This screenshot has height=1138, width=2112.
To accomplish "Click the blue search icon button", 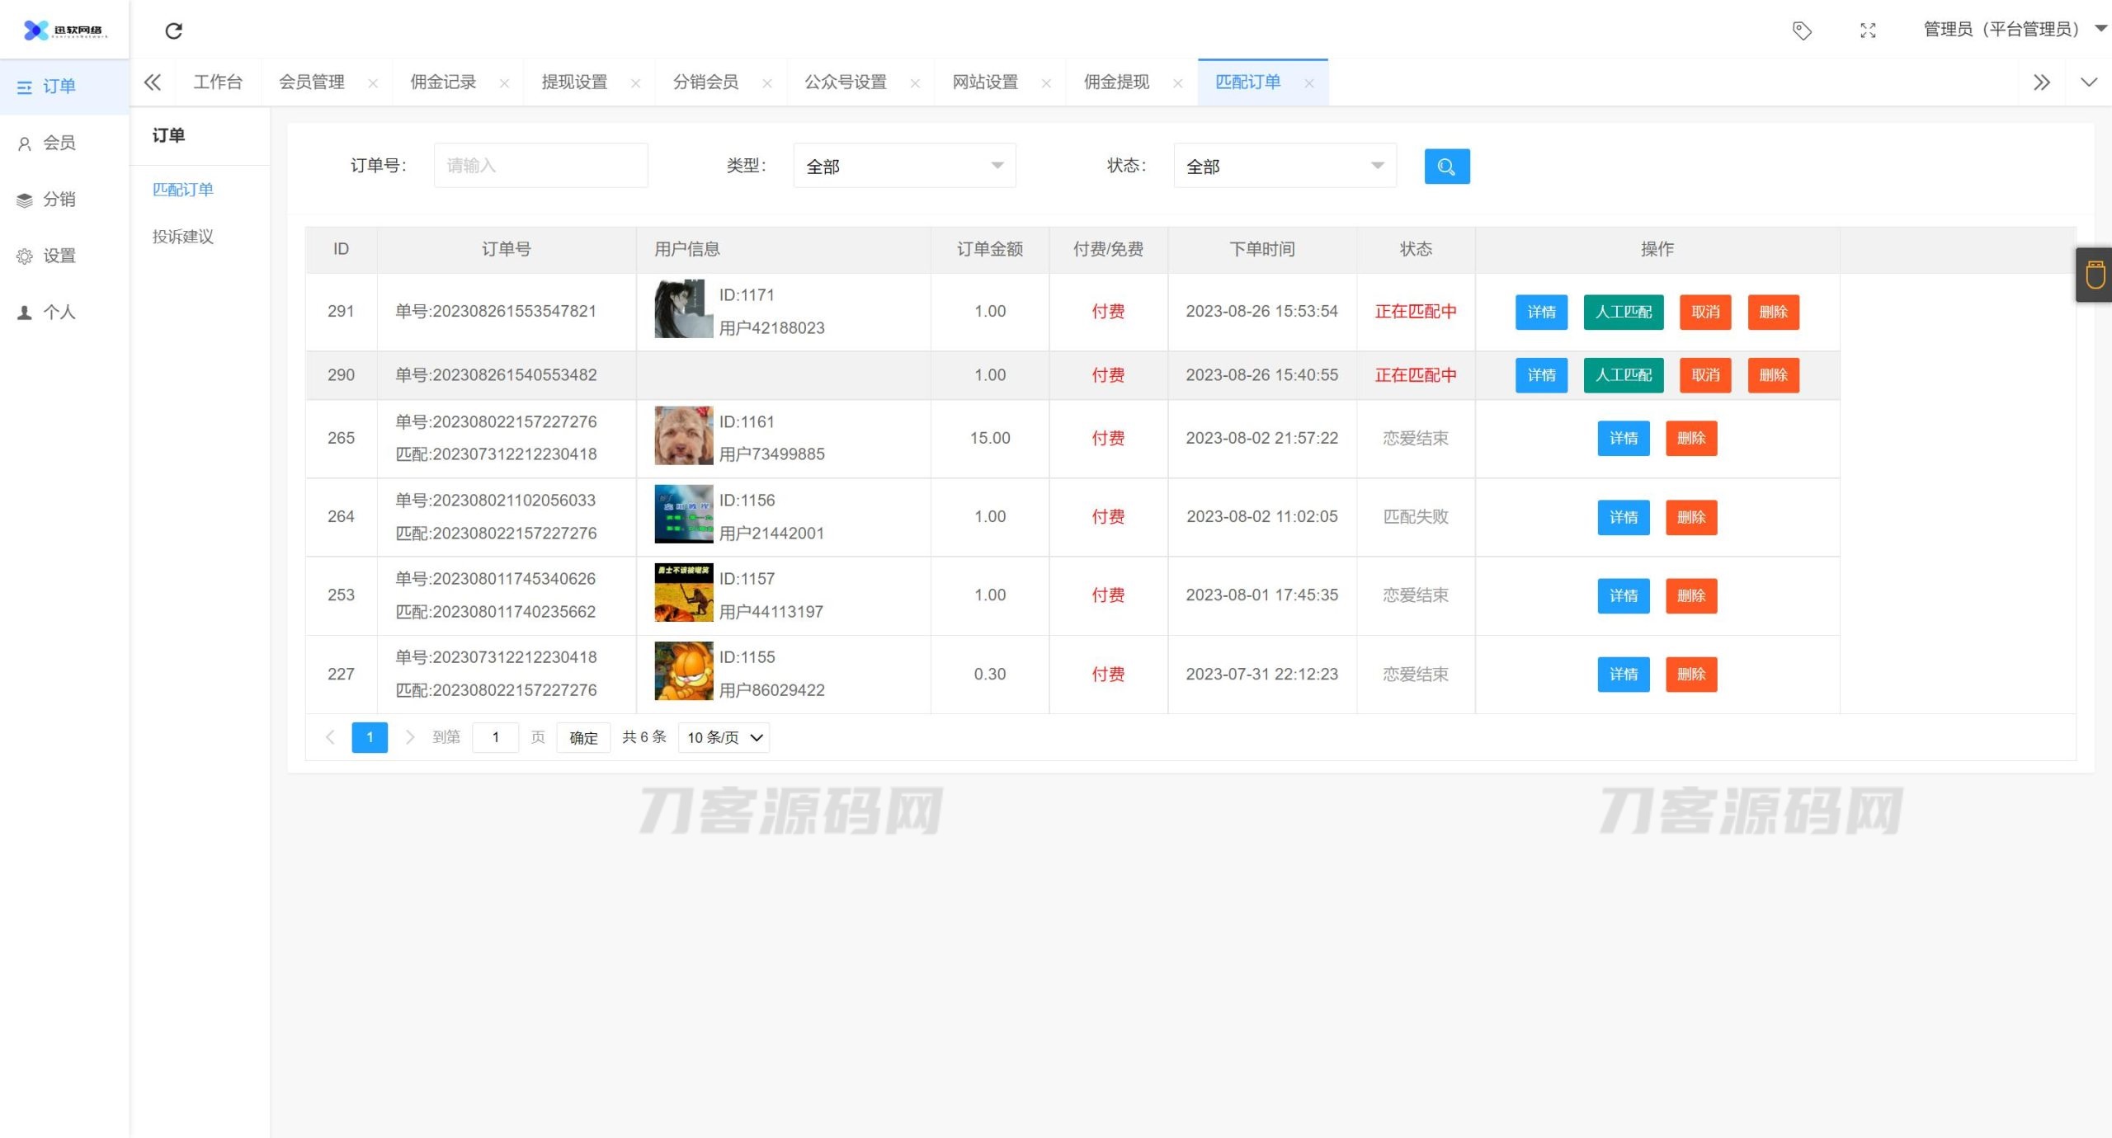I will click(x=1446, y=167).
